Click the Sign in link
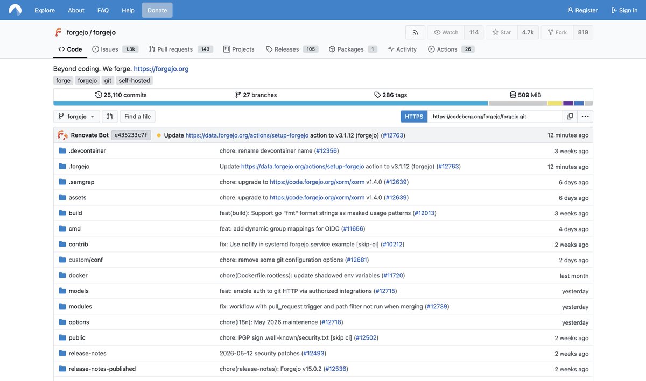This screenshot has width=646, height=381. coord(624,10)
